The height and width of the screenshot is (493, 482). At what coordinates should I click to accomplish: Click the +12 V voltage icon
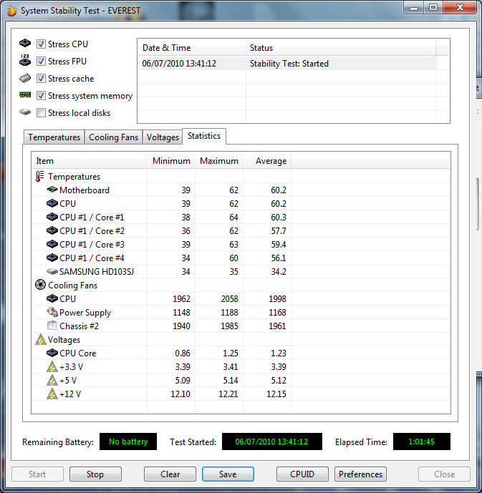(x=52, y=394)
